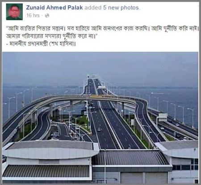This screenshot has width=201, height=185.
Task: Open the sea bridge highway photo
Action: [x=100, y=118]
